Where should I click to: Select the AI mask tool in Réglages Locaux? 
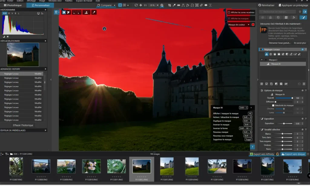[x=266, y=54]
